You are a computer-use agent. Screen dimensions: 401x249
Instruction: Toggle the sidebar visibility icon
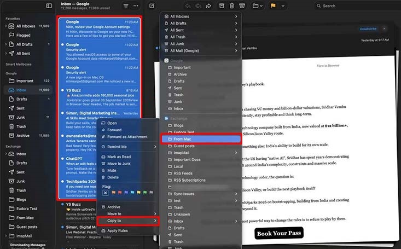point(49,5)
